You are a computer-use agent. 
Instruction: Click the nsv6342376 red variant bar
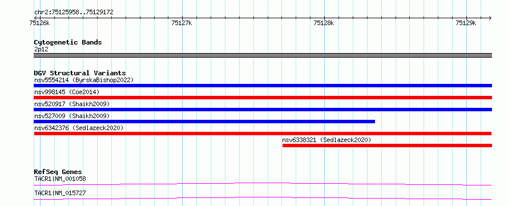click(263, 134)
